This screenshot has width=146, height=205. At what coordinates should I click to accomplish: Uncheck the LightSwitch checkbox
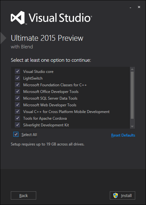click(x=17, y=78)
